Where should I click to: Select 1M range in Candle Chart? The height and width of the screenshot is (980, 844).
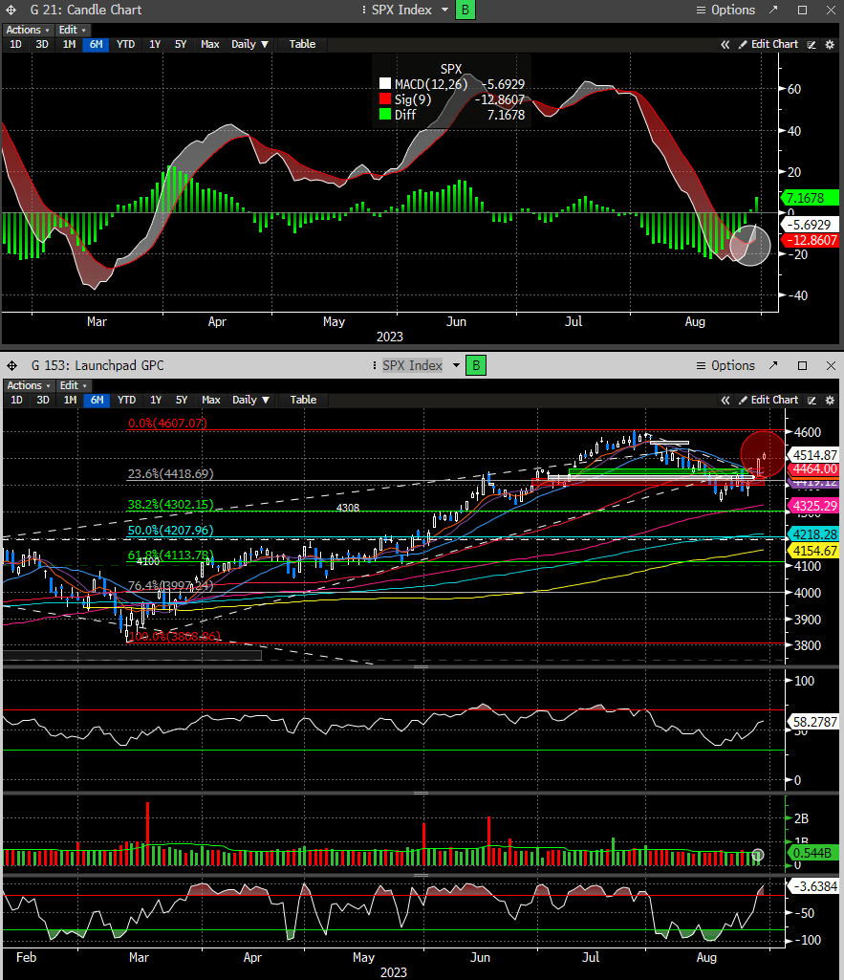point(69,44)
